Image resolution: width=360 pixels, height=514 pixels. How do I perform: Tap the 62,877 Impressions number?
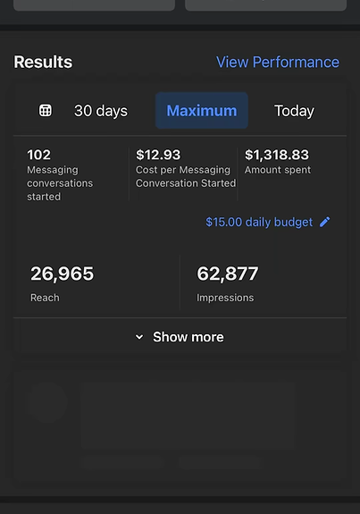click(228, 274)
